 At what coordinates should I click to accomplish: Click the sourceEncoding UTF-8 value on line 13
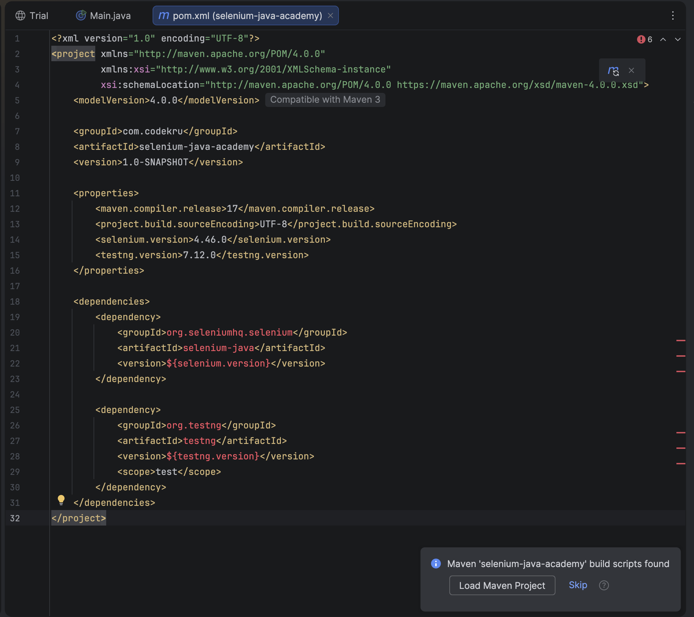coord(274,224)
